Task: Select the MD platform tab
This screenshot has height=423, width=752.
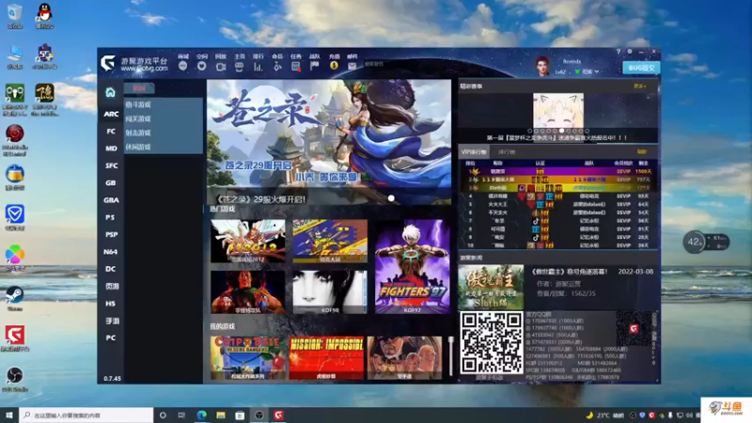Action: [111, 149]
